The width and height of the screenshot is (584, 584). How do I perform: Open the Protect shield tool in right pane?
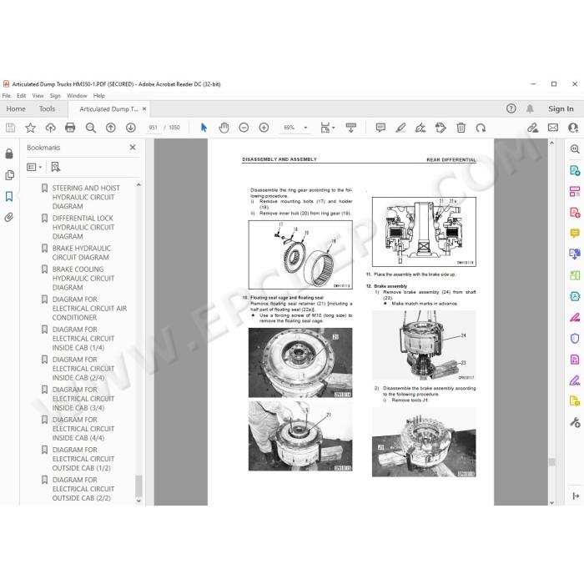click(575, 338)
